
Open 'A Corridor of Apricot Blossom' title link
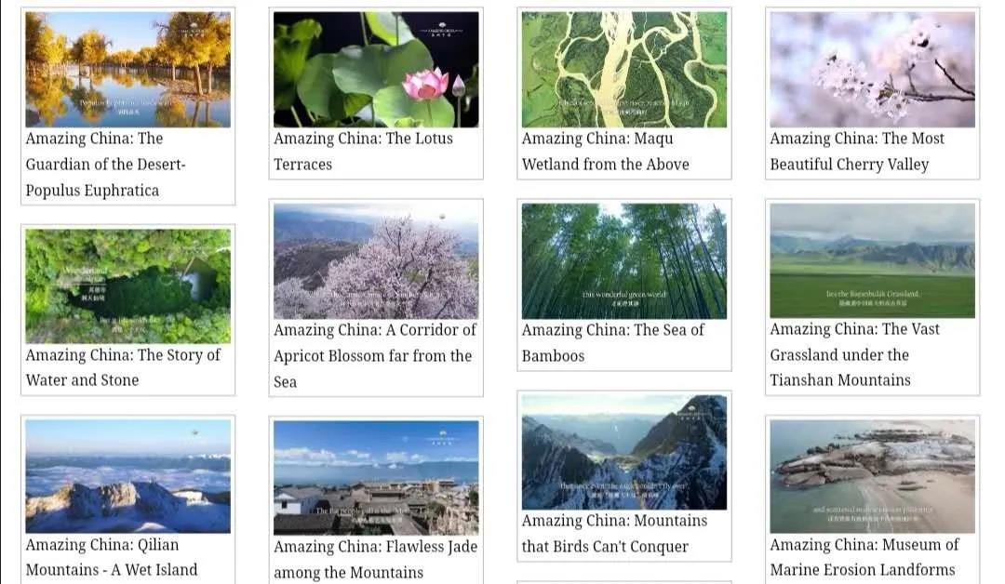(374, 356)
